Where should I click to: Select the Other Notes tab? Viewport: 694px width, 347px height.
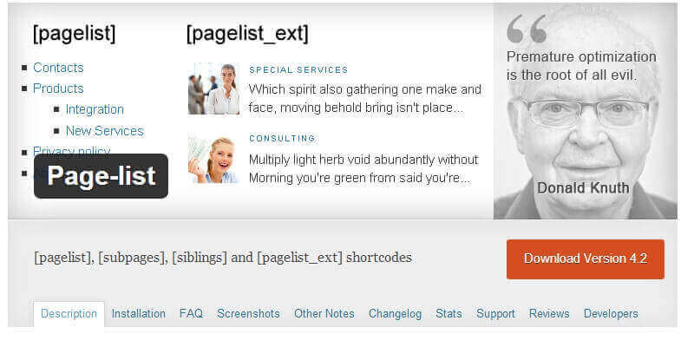[324, 313]
